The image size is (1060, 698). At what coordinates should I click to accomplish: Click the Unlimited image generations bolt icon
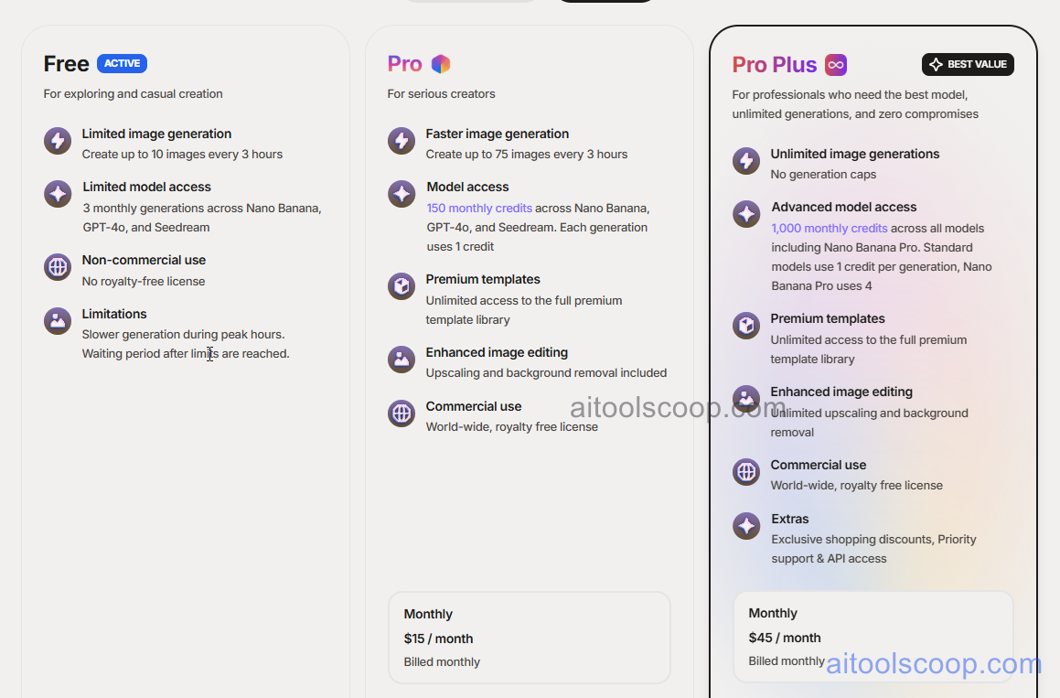pos(746,161)
